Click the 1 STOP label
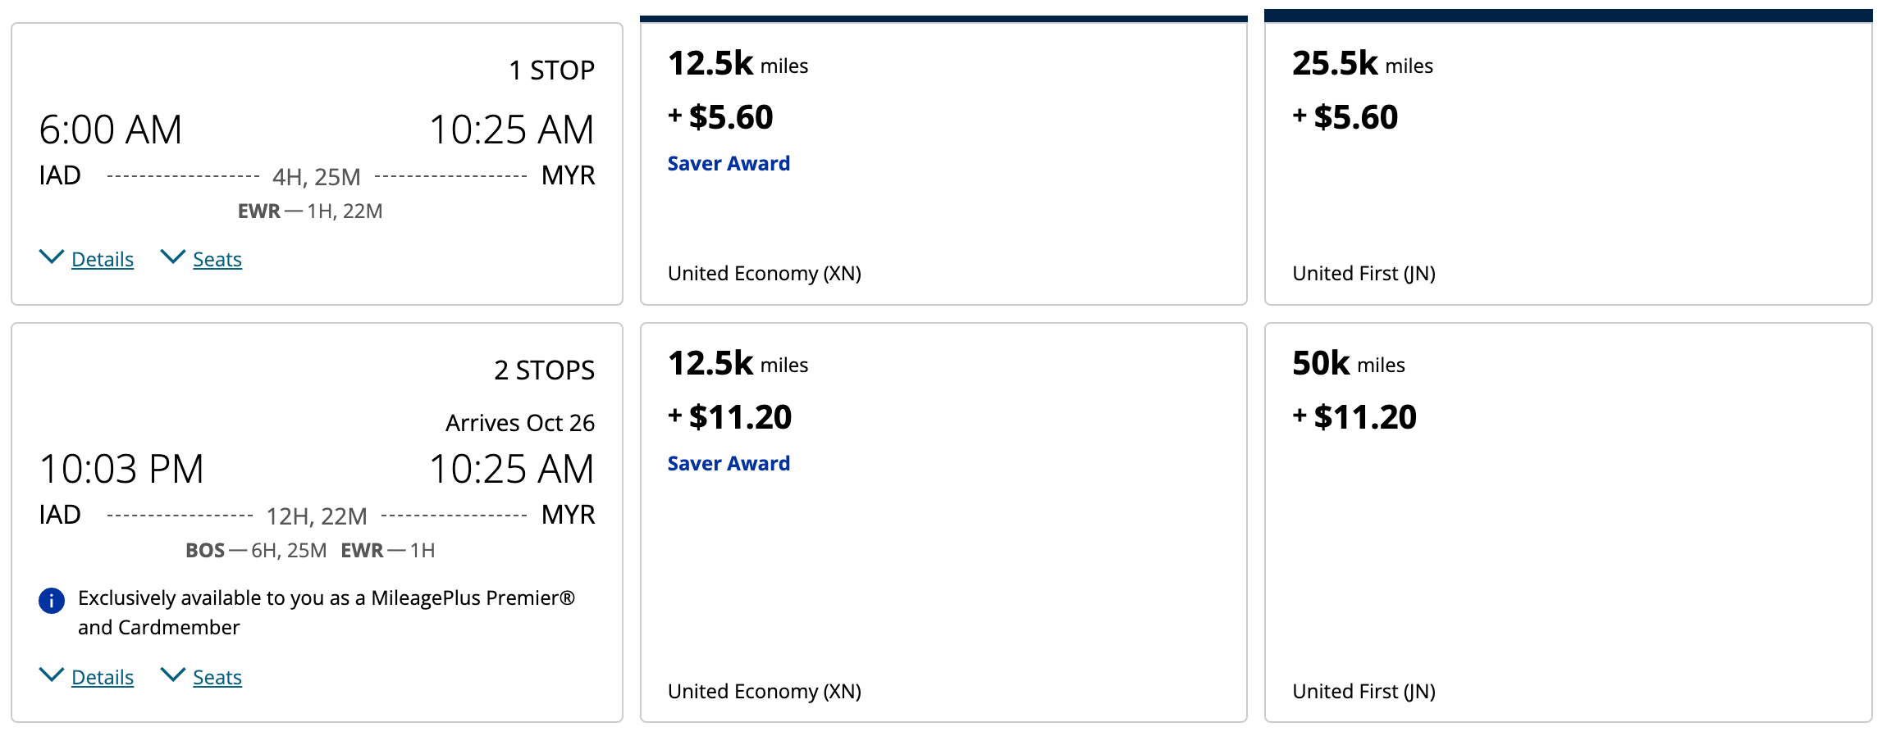The height and width of the screenshot is (736, 1882). click(x=551, y=70)
